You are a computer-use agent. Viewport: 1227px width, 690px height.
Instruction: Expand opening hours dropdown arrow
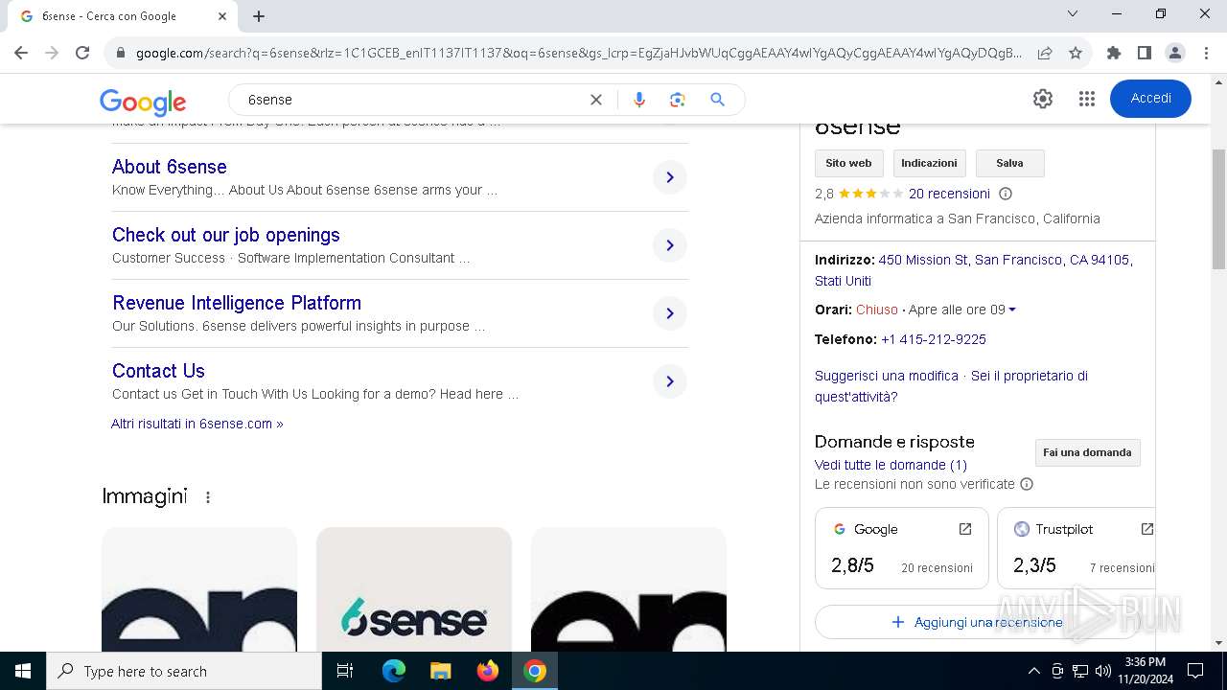click(x=1012, y=310)
